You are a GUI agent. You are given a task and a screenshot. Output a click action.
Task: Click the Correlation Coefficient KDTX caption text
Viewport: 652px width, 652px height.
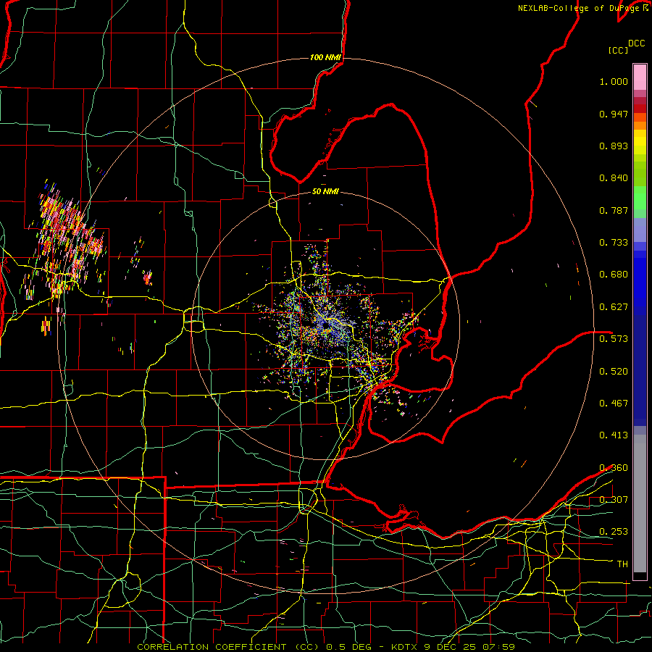(326, 647)
